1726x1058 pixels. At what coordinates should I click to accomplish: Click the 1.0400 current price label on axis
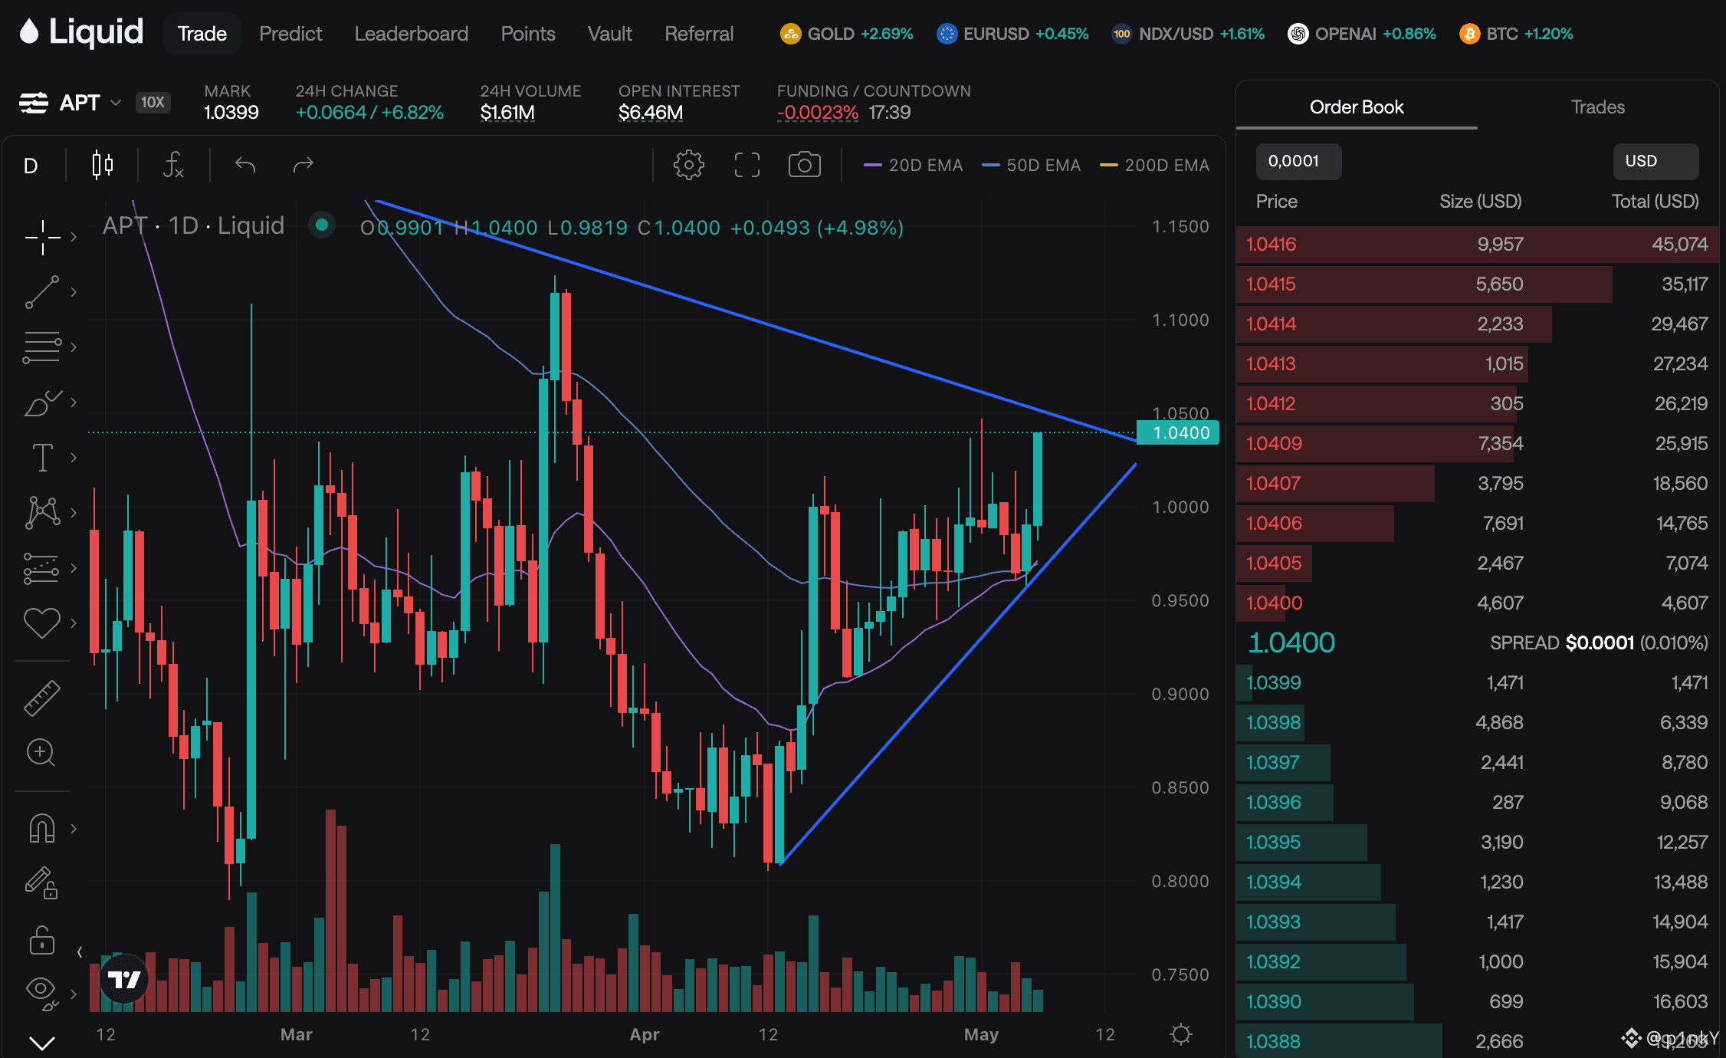pyautogui.click(x=1178, y=433)
